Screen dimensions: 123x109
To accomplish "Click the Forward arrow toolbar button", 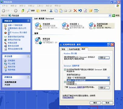I will tap(15, 11).
